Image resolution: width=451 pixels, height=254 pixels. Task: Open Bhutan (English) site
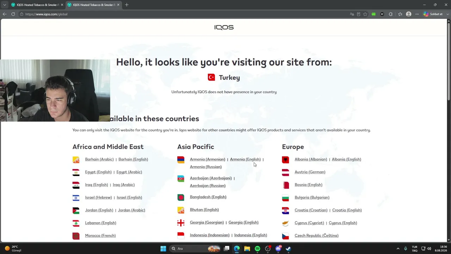tap(204, 210)
